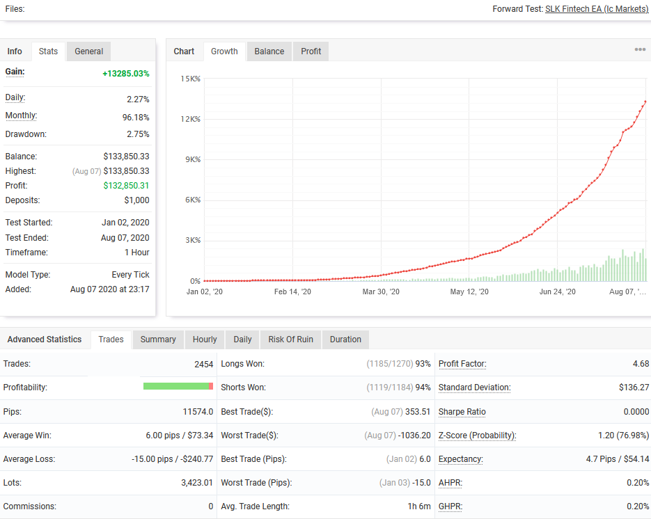The image size is (651, 519).
Task: Click the Avg. Trade Length value 1h 6m
Action: pos(419,506)
